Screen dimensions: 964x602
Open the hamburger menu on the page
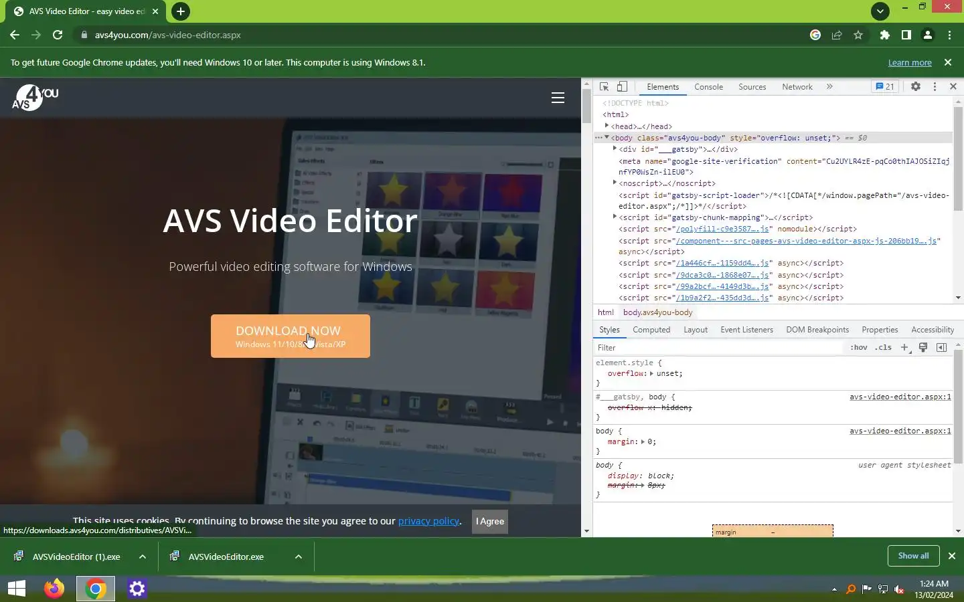pos(558,98)
